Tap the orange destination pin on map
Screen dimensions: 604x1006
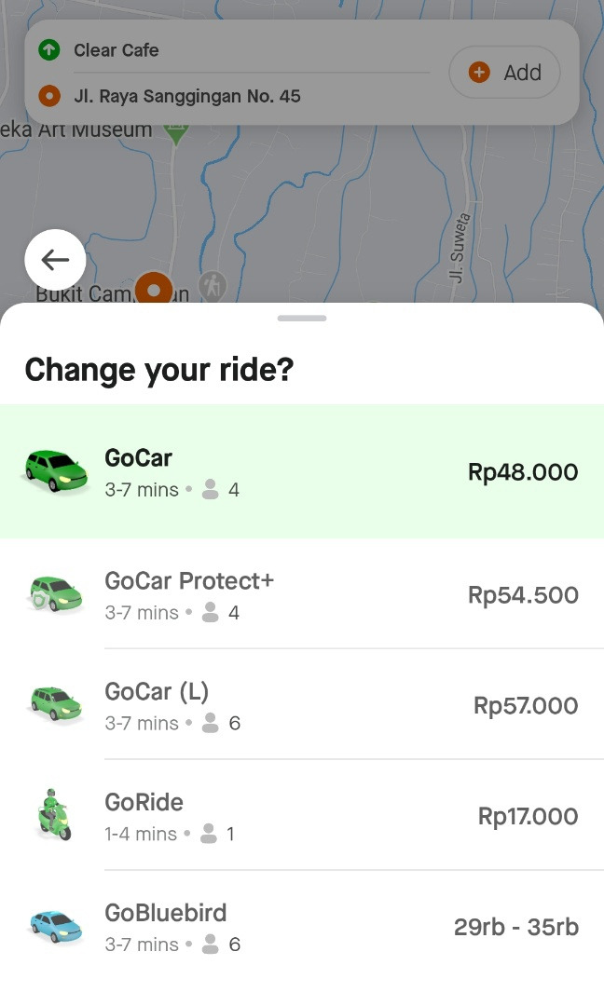pos(154,289)
